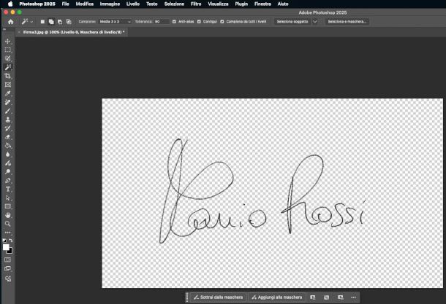
Task: Select the Zoom tool
Action: click(x=8, y=224)
